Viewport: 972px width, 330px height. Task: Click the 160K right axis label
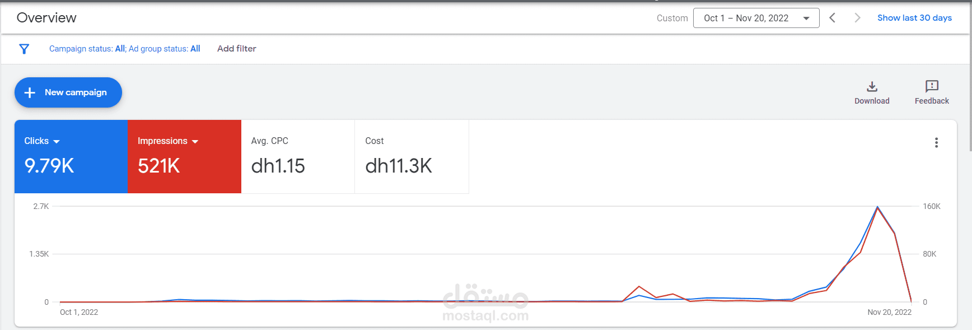pos(932,206)
